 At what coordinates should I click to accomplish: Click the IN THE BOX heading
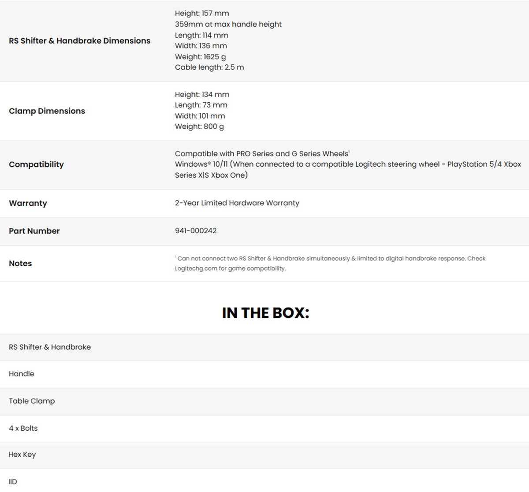point(265,313)
